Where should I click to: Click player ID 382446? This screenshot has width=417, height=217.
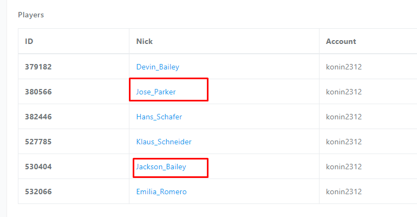pos(38,117)
